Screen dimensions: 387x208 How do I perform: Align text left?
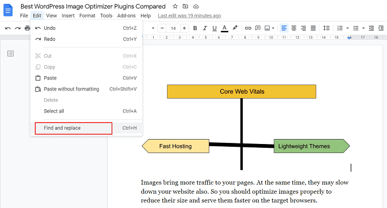tap(284, 28)
